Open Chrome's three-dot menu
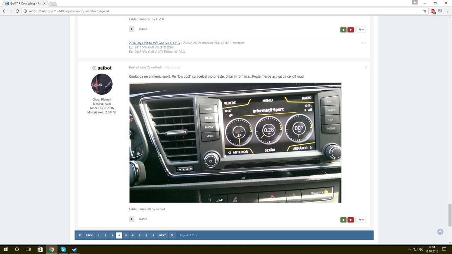Screen dimensions: 452x254 click(447, 11)
